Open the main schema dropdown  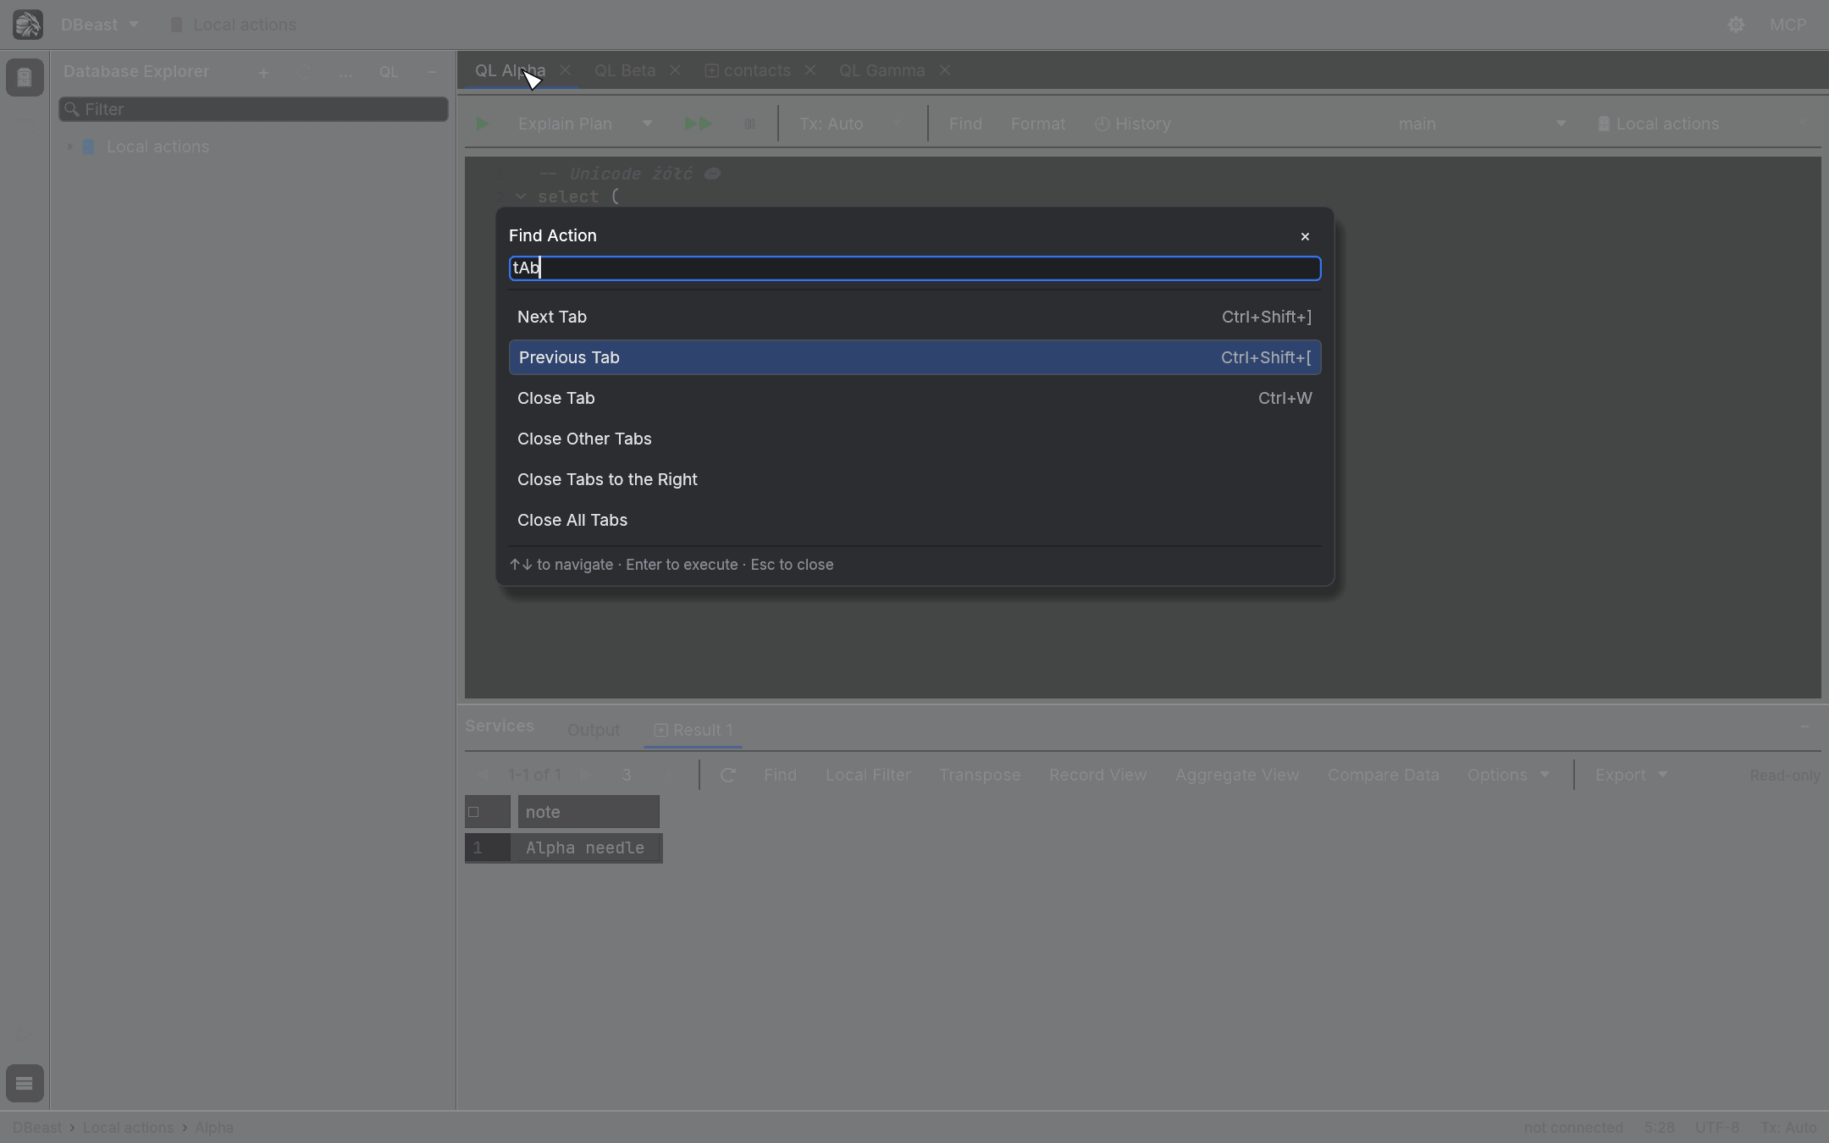[x=1482, y=124]
